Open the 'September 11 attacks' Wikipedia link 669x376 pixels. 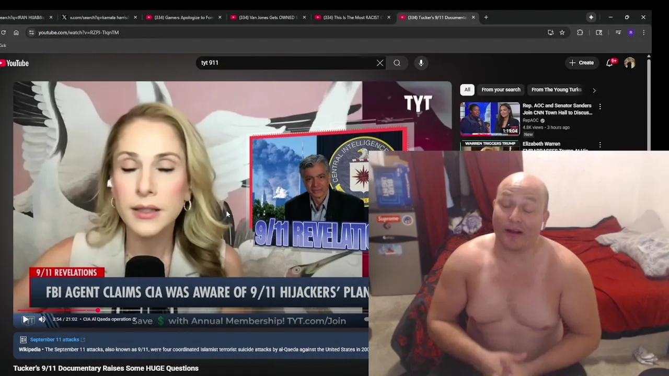[54, 339]
